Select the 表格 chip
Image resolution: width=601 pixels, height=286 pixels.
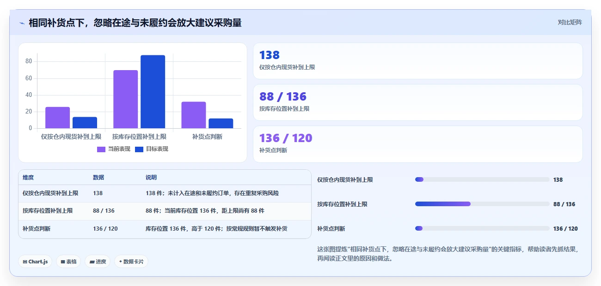pos(68,262)
